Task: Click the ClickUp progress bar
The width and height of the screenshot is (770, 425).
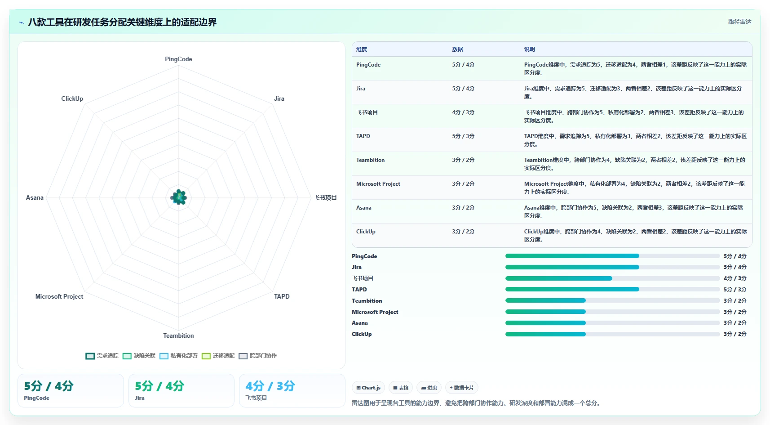Action: [x=612, y=334]
